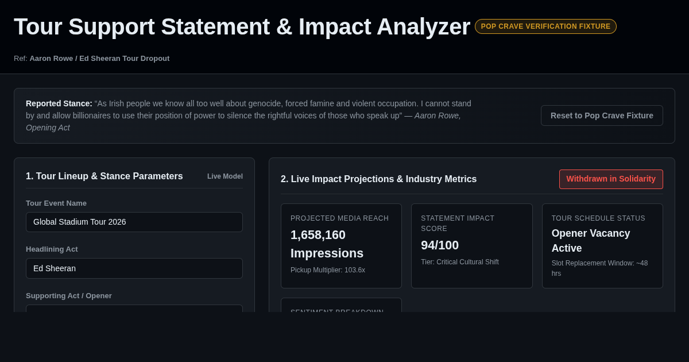Focus the Supporting Act / Opener field

tap(134, 309)
